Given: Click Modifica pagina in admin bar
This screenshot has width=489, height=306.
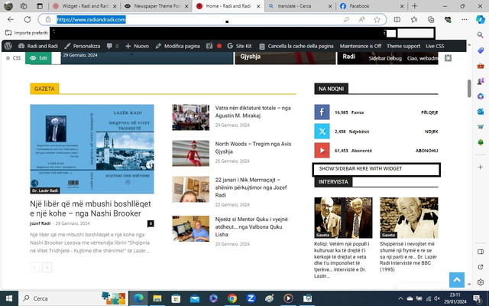Looking at the screenshot, I should (x=177, y=46).
